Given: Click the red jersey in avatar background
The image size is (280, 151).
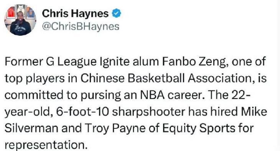Looking at the screenshot, I should (x=11, y=12).
